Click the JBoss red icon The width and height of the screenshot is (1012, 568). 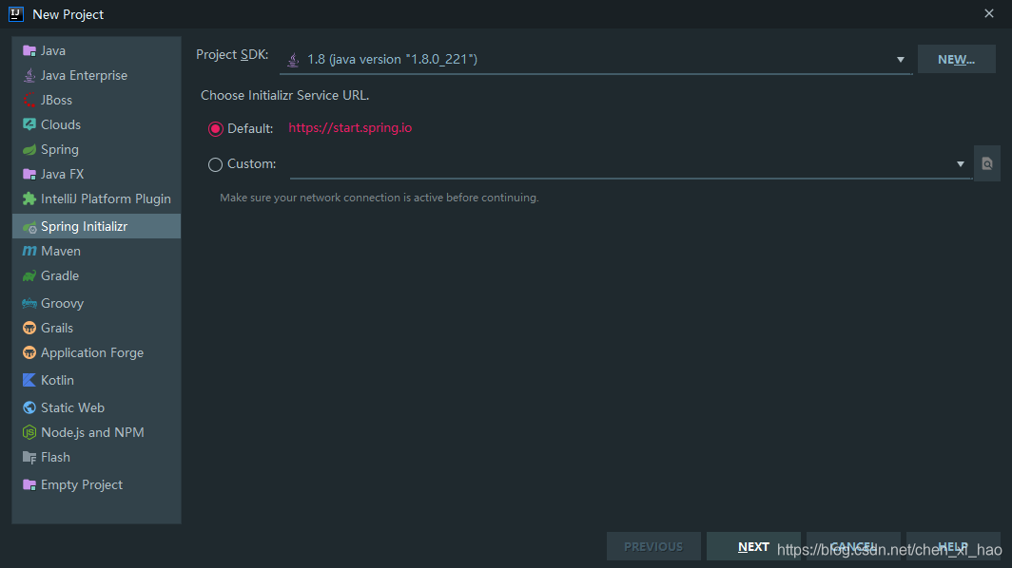(29, 100)
